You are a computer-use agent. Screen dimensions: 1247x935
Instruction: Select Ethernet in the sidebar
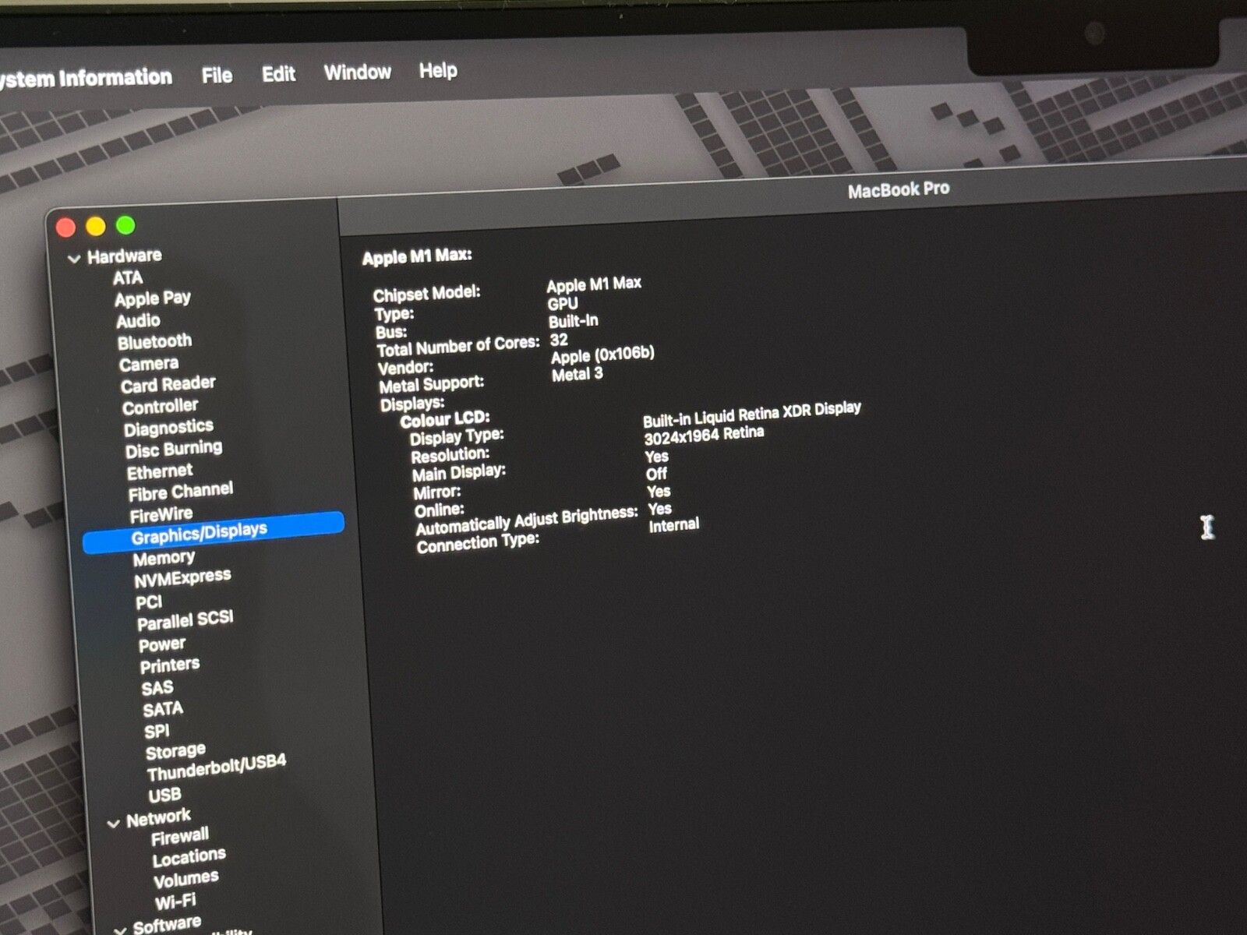[x=160, y=472]
